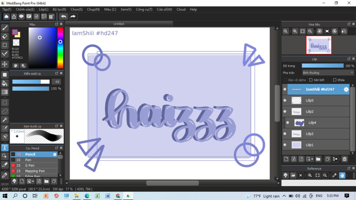The height and width of the screenshot is (200, 356).
Task: Click the Redo arrow in toolbar
Action: point(73,17)
